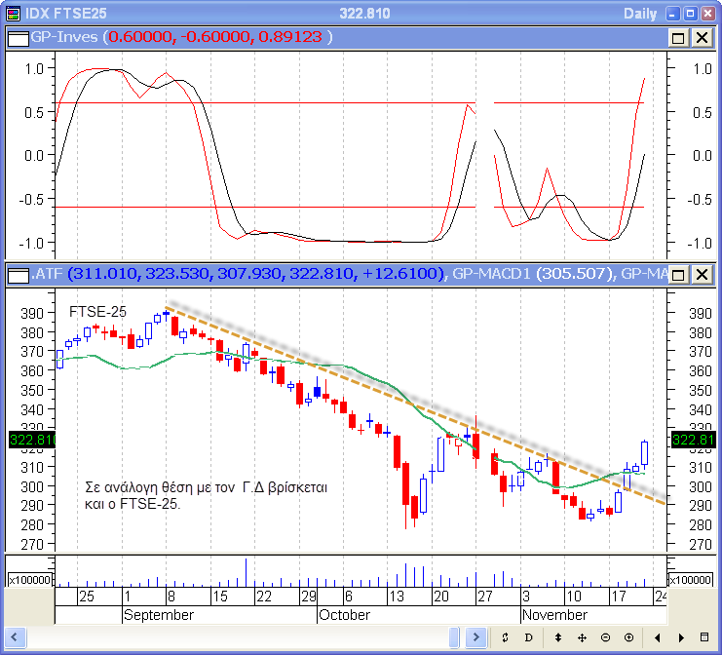Open the IDX FTSE25 window system menu icon
The width and height of the screenshot is (722, 655).
(13, 13)
